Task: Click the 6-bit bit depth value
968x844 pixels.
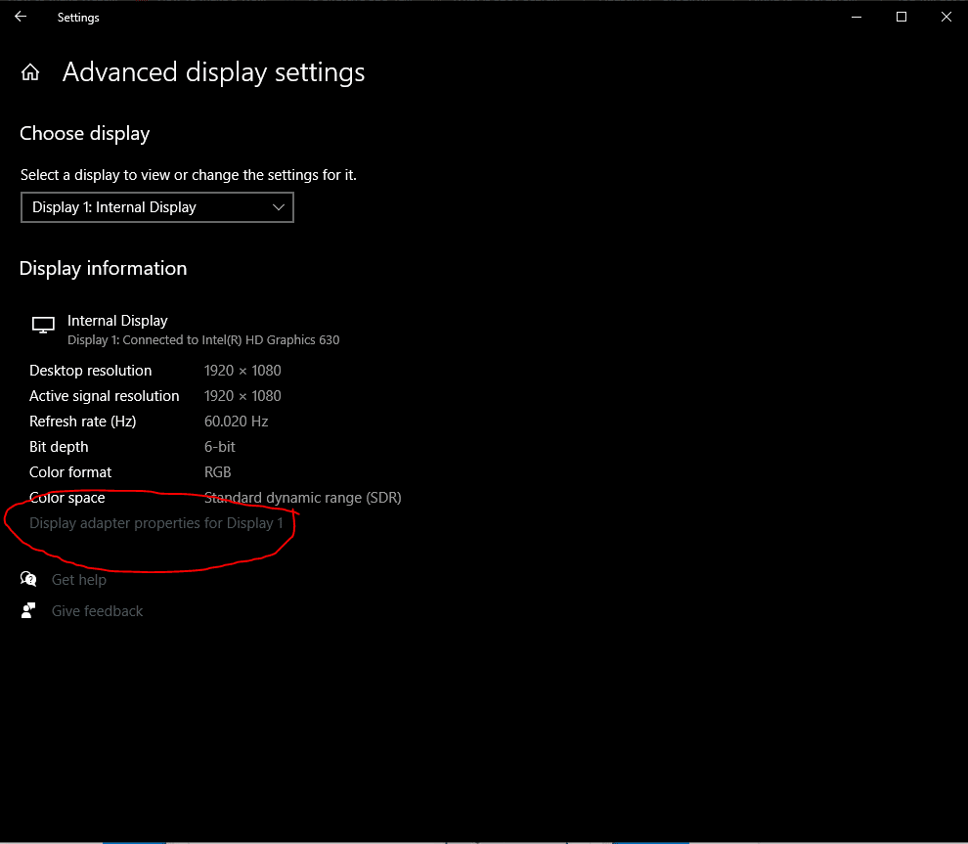Action: coord(220,447)
